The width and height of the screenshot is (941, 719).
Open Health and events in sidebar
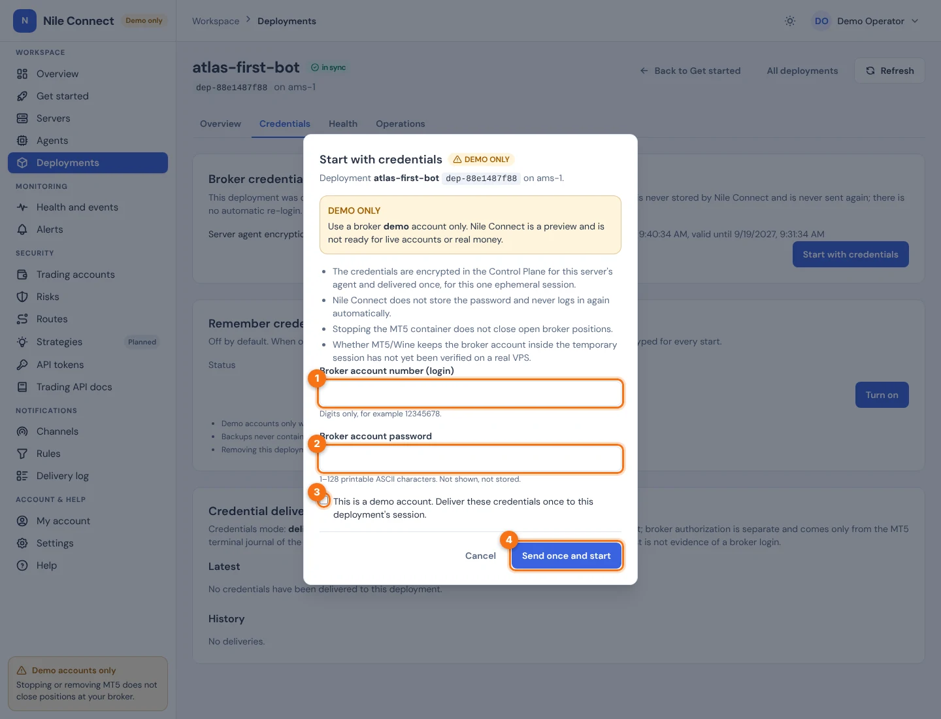tap(88, 207)
